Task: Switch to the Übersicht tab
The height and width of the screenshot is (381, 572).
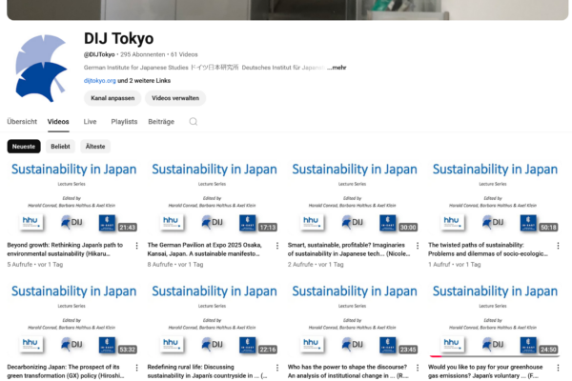Action: (x=22, y=121)
